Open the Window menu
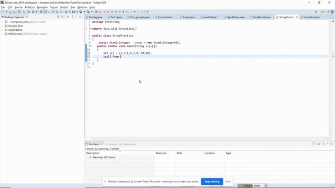 82,7
